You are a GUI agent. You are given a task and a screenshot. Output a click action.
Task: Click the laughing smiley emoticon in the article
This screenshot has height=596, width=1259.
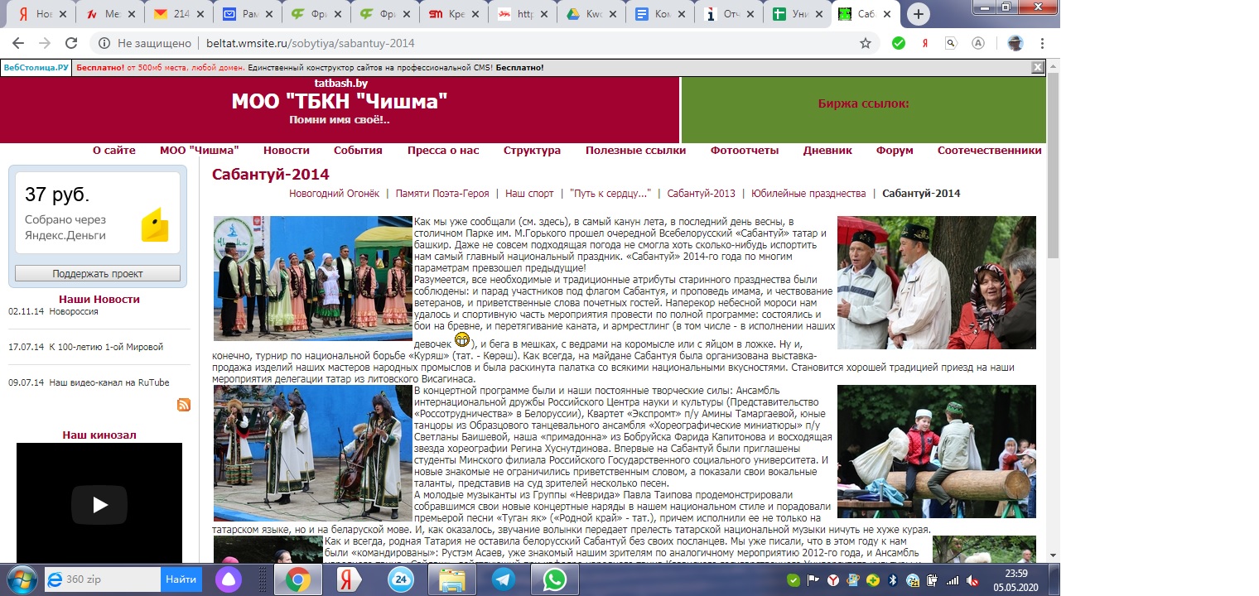[x=462, y=339]
